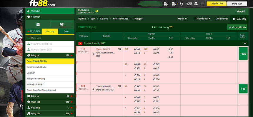Open Lịch sử cược bet history
253x117 pixels.
(x=222, y=19)
